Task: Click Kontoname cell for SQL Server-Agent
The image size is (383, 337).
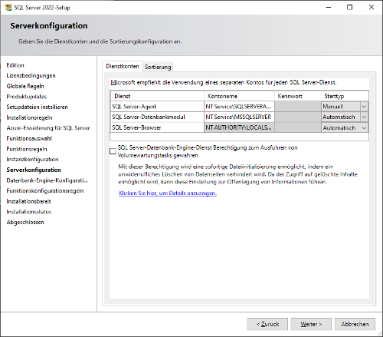Action: (x=239, y=107)
